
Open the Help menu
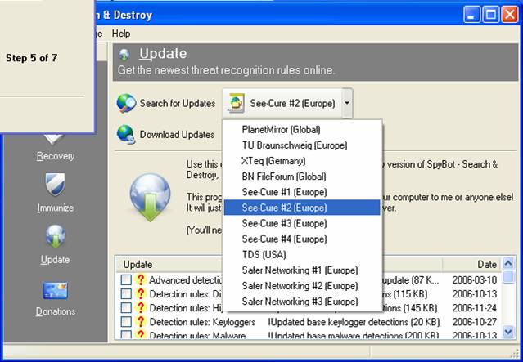coord(121,34)
